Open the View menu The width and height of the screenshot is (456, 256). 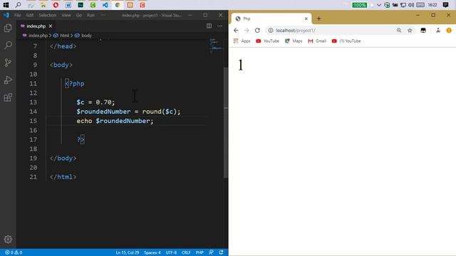click(x=66, y=15)
